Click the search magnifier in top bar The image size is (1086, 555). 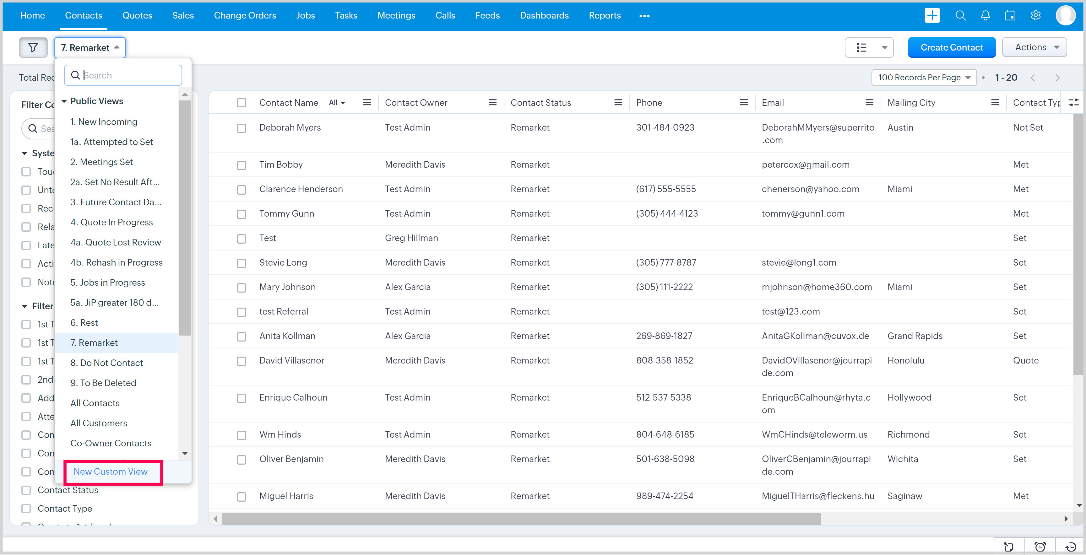pyautogui.click(x=960, y=16)
